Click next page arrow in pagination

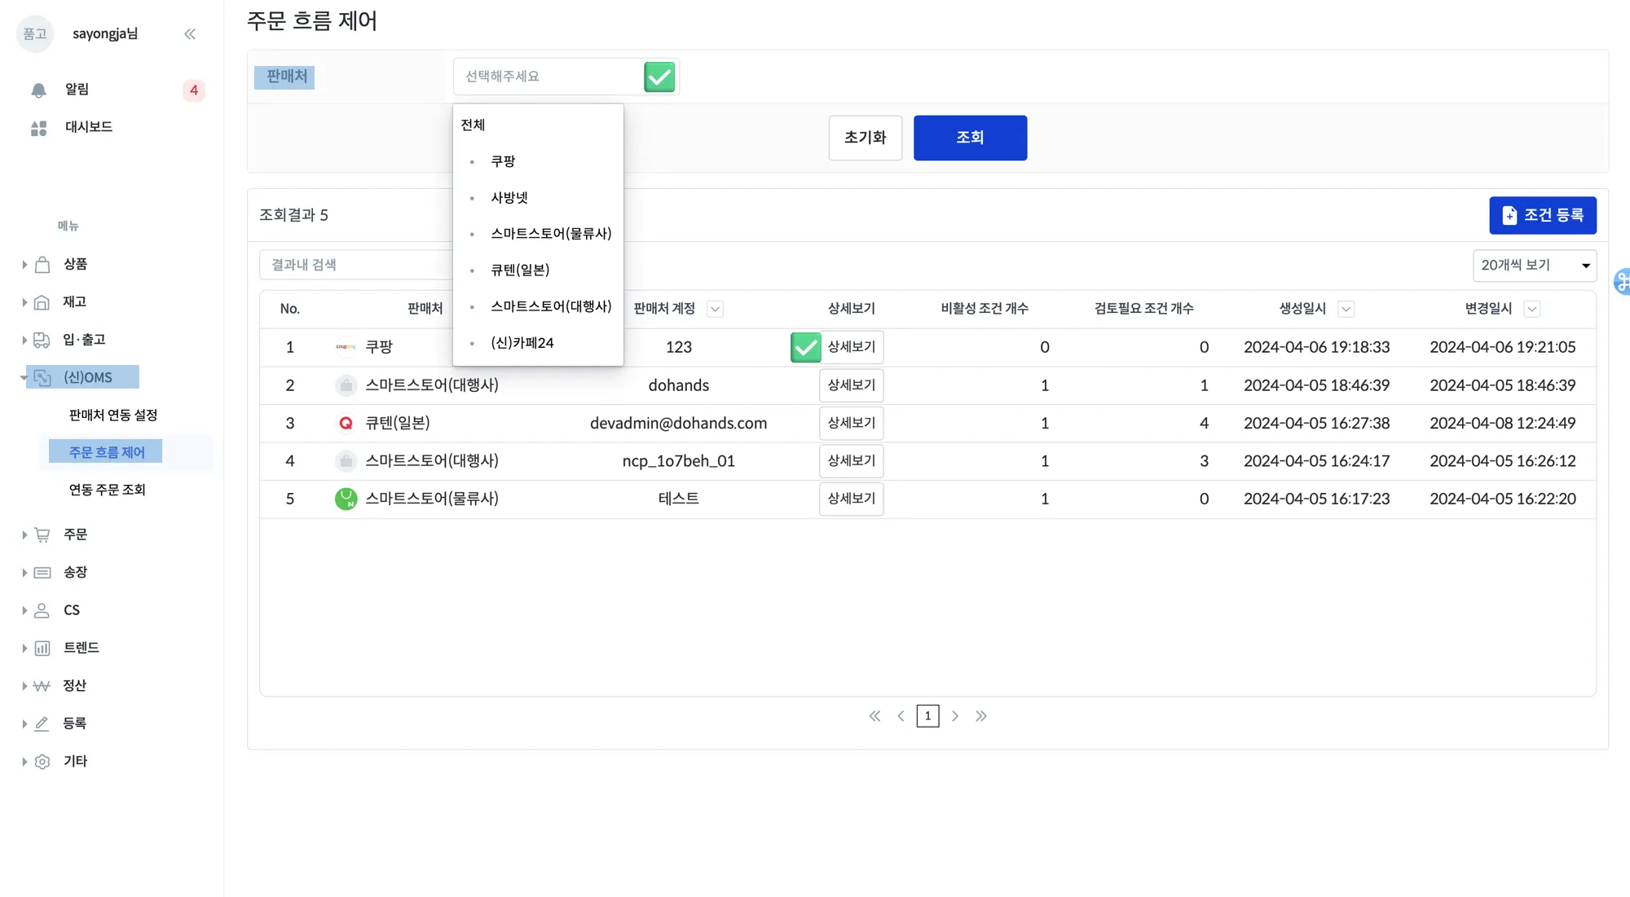(x=955, y=716)
